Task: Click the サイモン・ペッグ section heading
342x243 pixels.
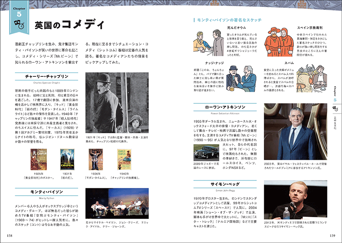Action: (x=225, y=184)
